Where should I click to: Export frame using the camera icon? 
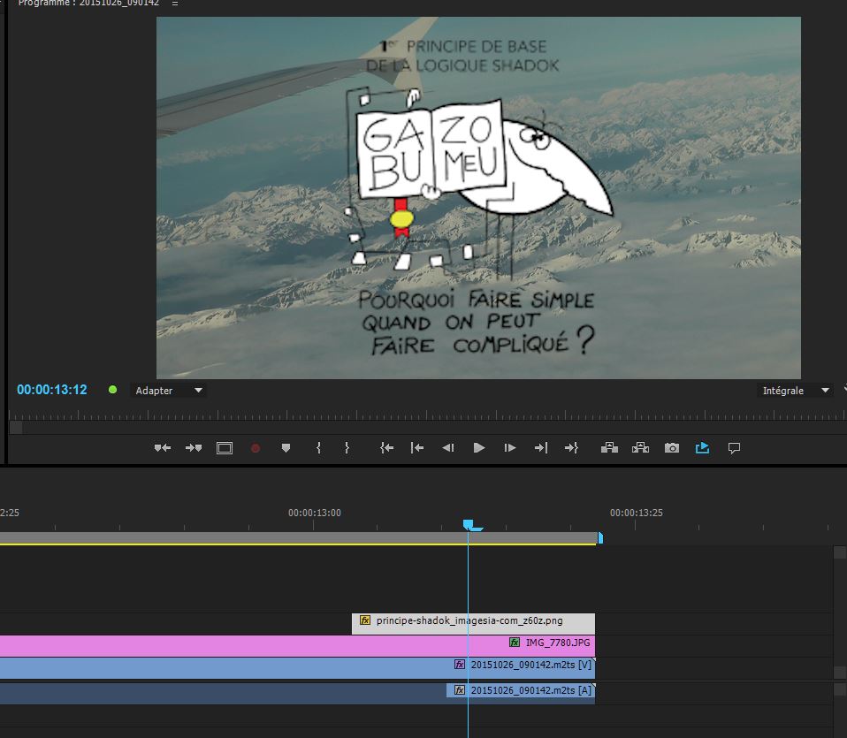[x=672, y=448]
